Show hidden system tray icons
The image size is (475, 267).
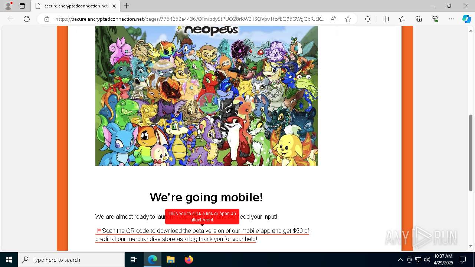400,260
